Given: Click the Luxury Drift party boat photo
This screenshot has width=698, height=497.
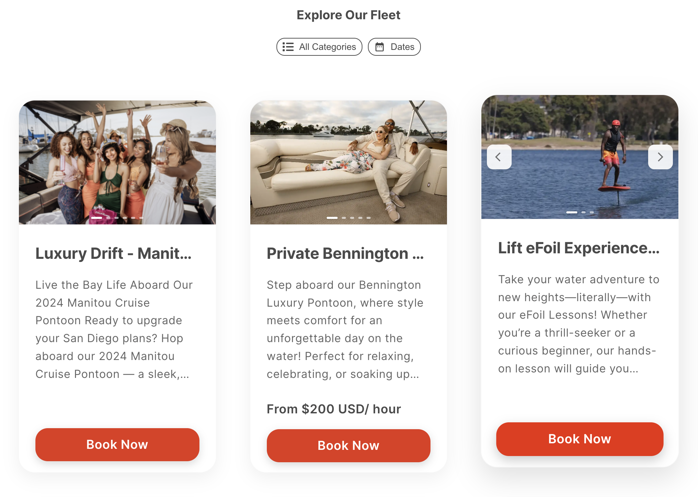Looking at the screenshot, I should click(x=117, y=162).
